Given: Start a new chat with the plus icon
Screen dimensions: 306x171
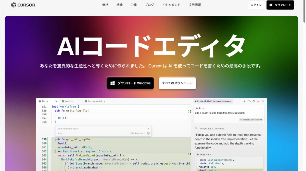Looking at the screenshot, I should coord(245,101).
